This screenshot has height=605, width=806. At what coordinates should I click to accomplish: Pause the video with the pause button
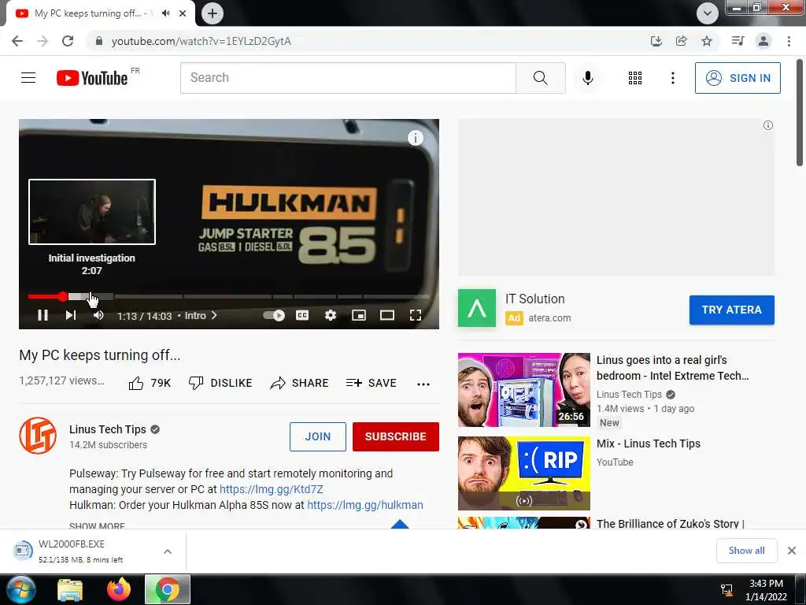[43, 315]
